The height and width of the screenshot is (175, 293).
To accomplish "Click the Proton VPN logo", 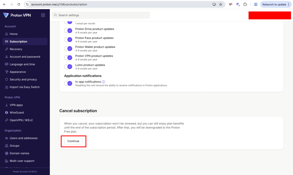I will pos(17,15).
